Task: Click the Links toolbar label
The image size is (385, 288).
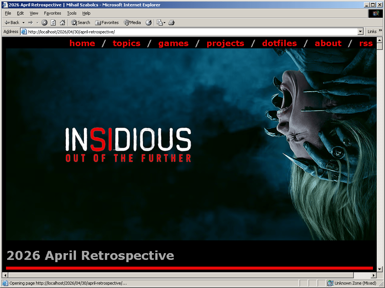Action: (x=372, y=31)
